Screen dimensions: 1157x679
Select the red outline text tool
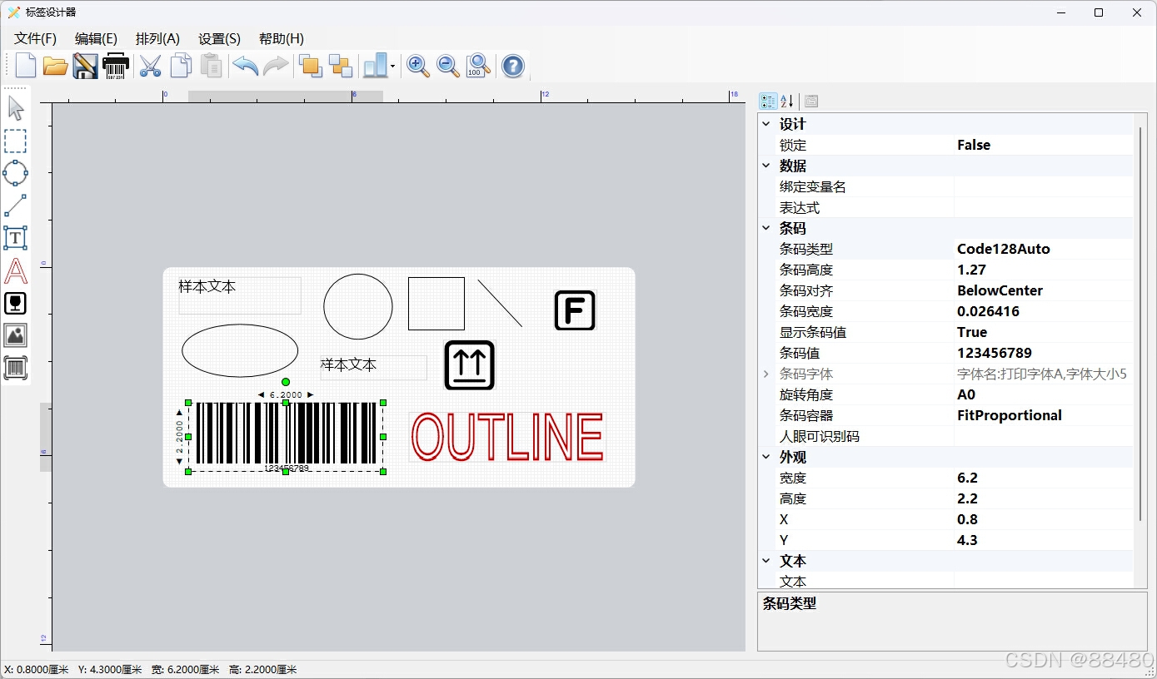tap(16, 270)
